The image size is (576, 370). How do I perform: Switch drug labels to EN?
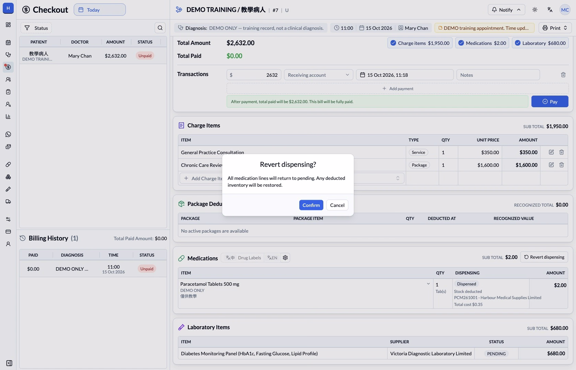pos(272,258)
